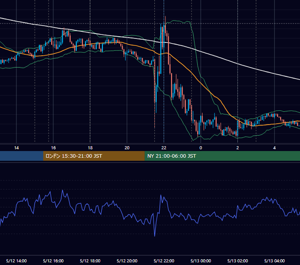Click hour label 22 on the price chart axis
This screenshot has width=300, height=265.
(164, 148)
